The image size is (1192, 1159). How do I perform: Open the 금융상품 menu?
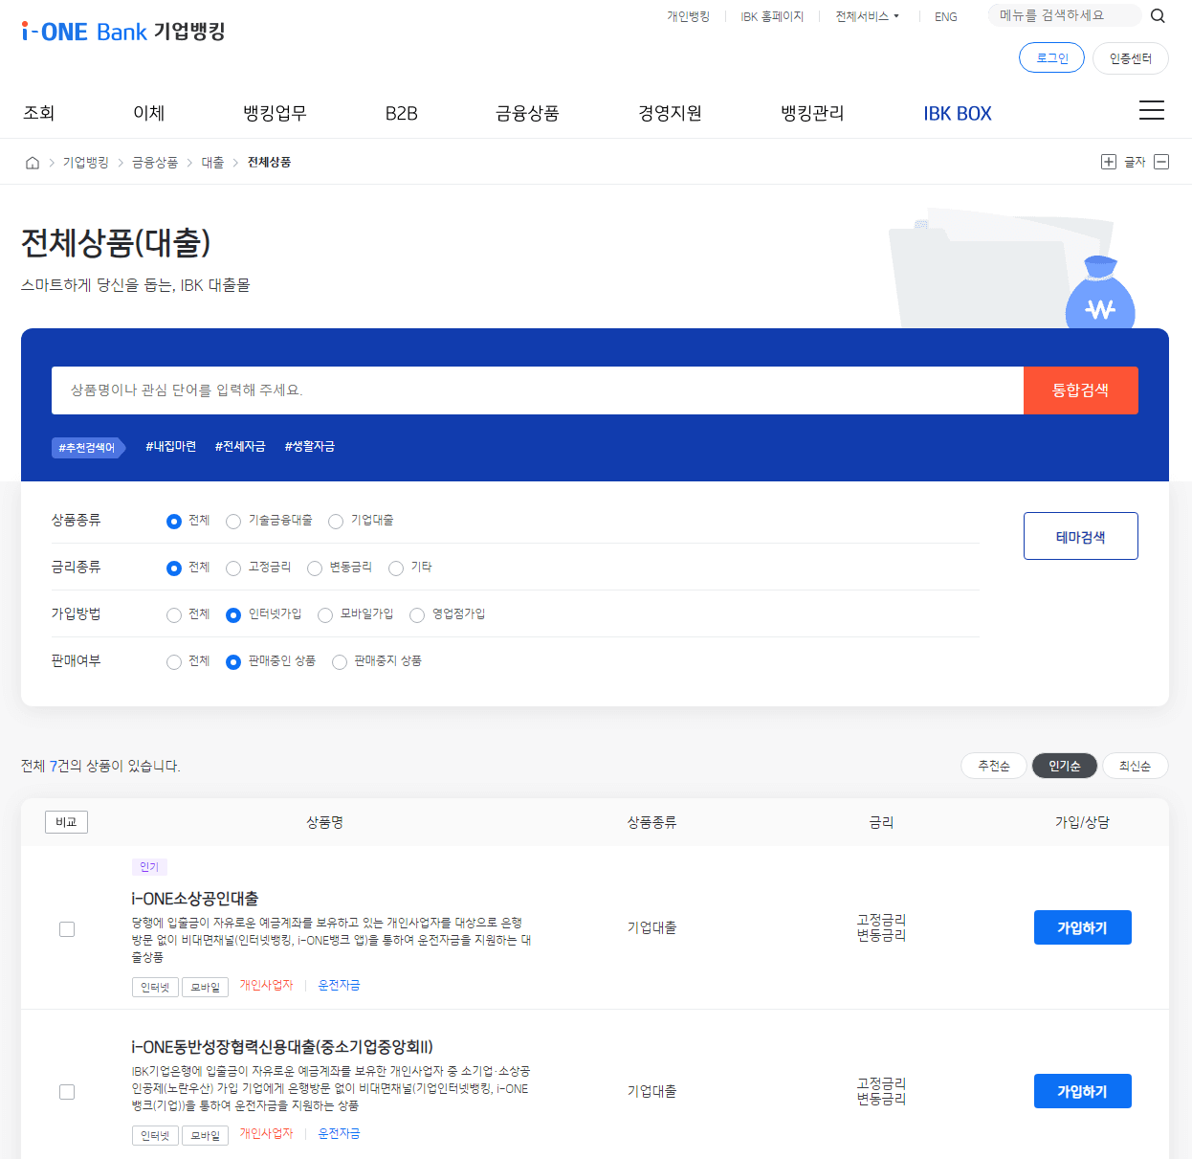(526, 112)
